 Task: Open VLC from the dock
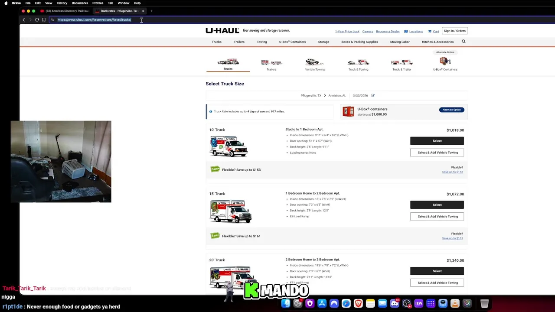(x=455, y=303)
